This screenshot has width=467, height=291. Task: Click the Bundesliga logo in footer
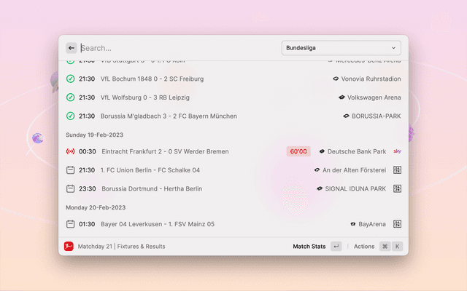pyautogui.click(x=69, y=247)
